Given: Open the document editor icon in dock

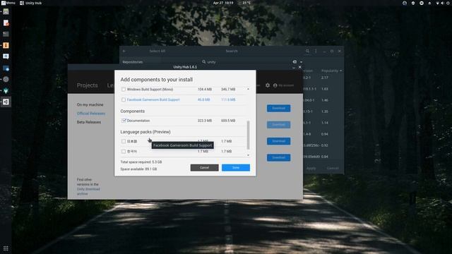Looking at the screenshot, I should pos(6,23).
